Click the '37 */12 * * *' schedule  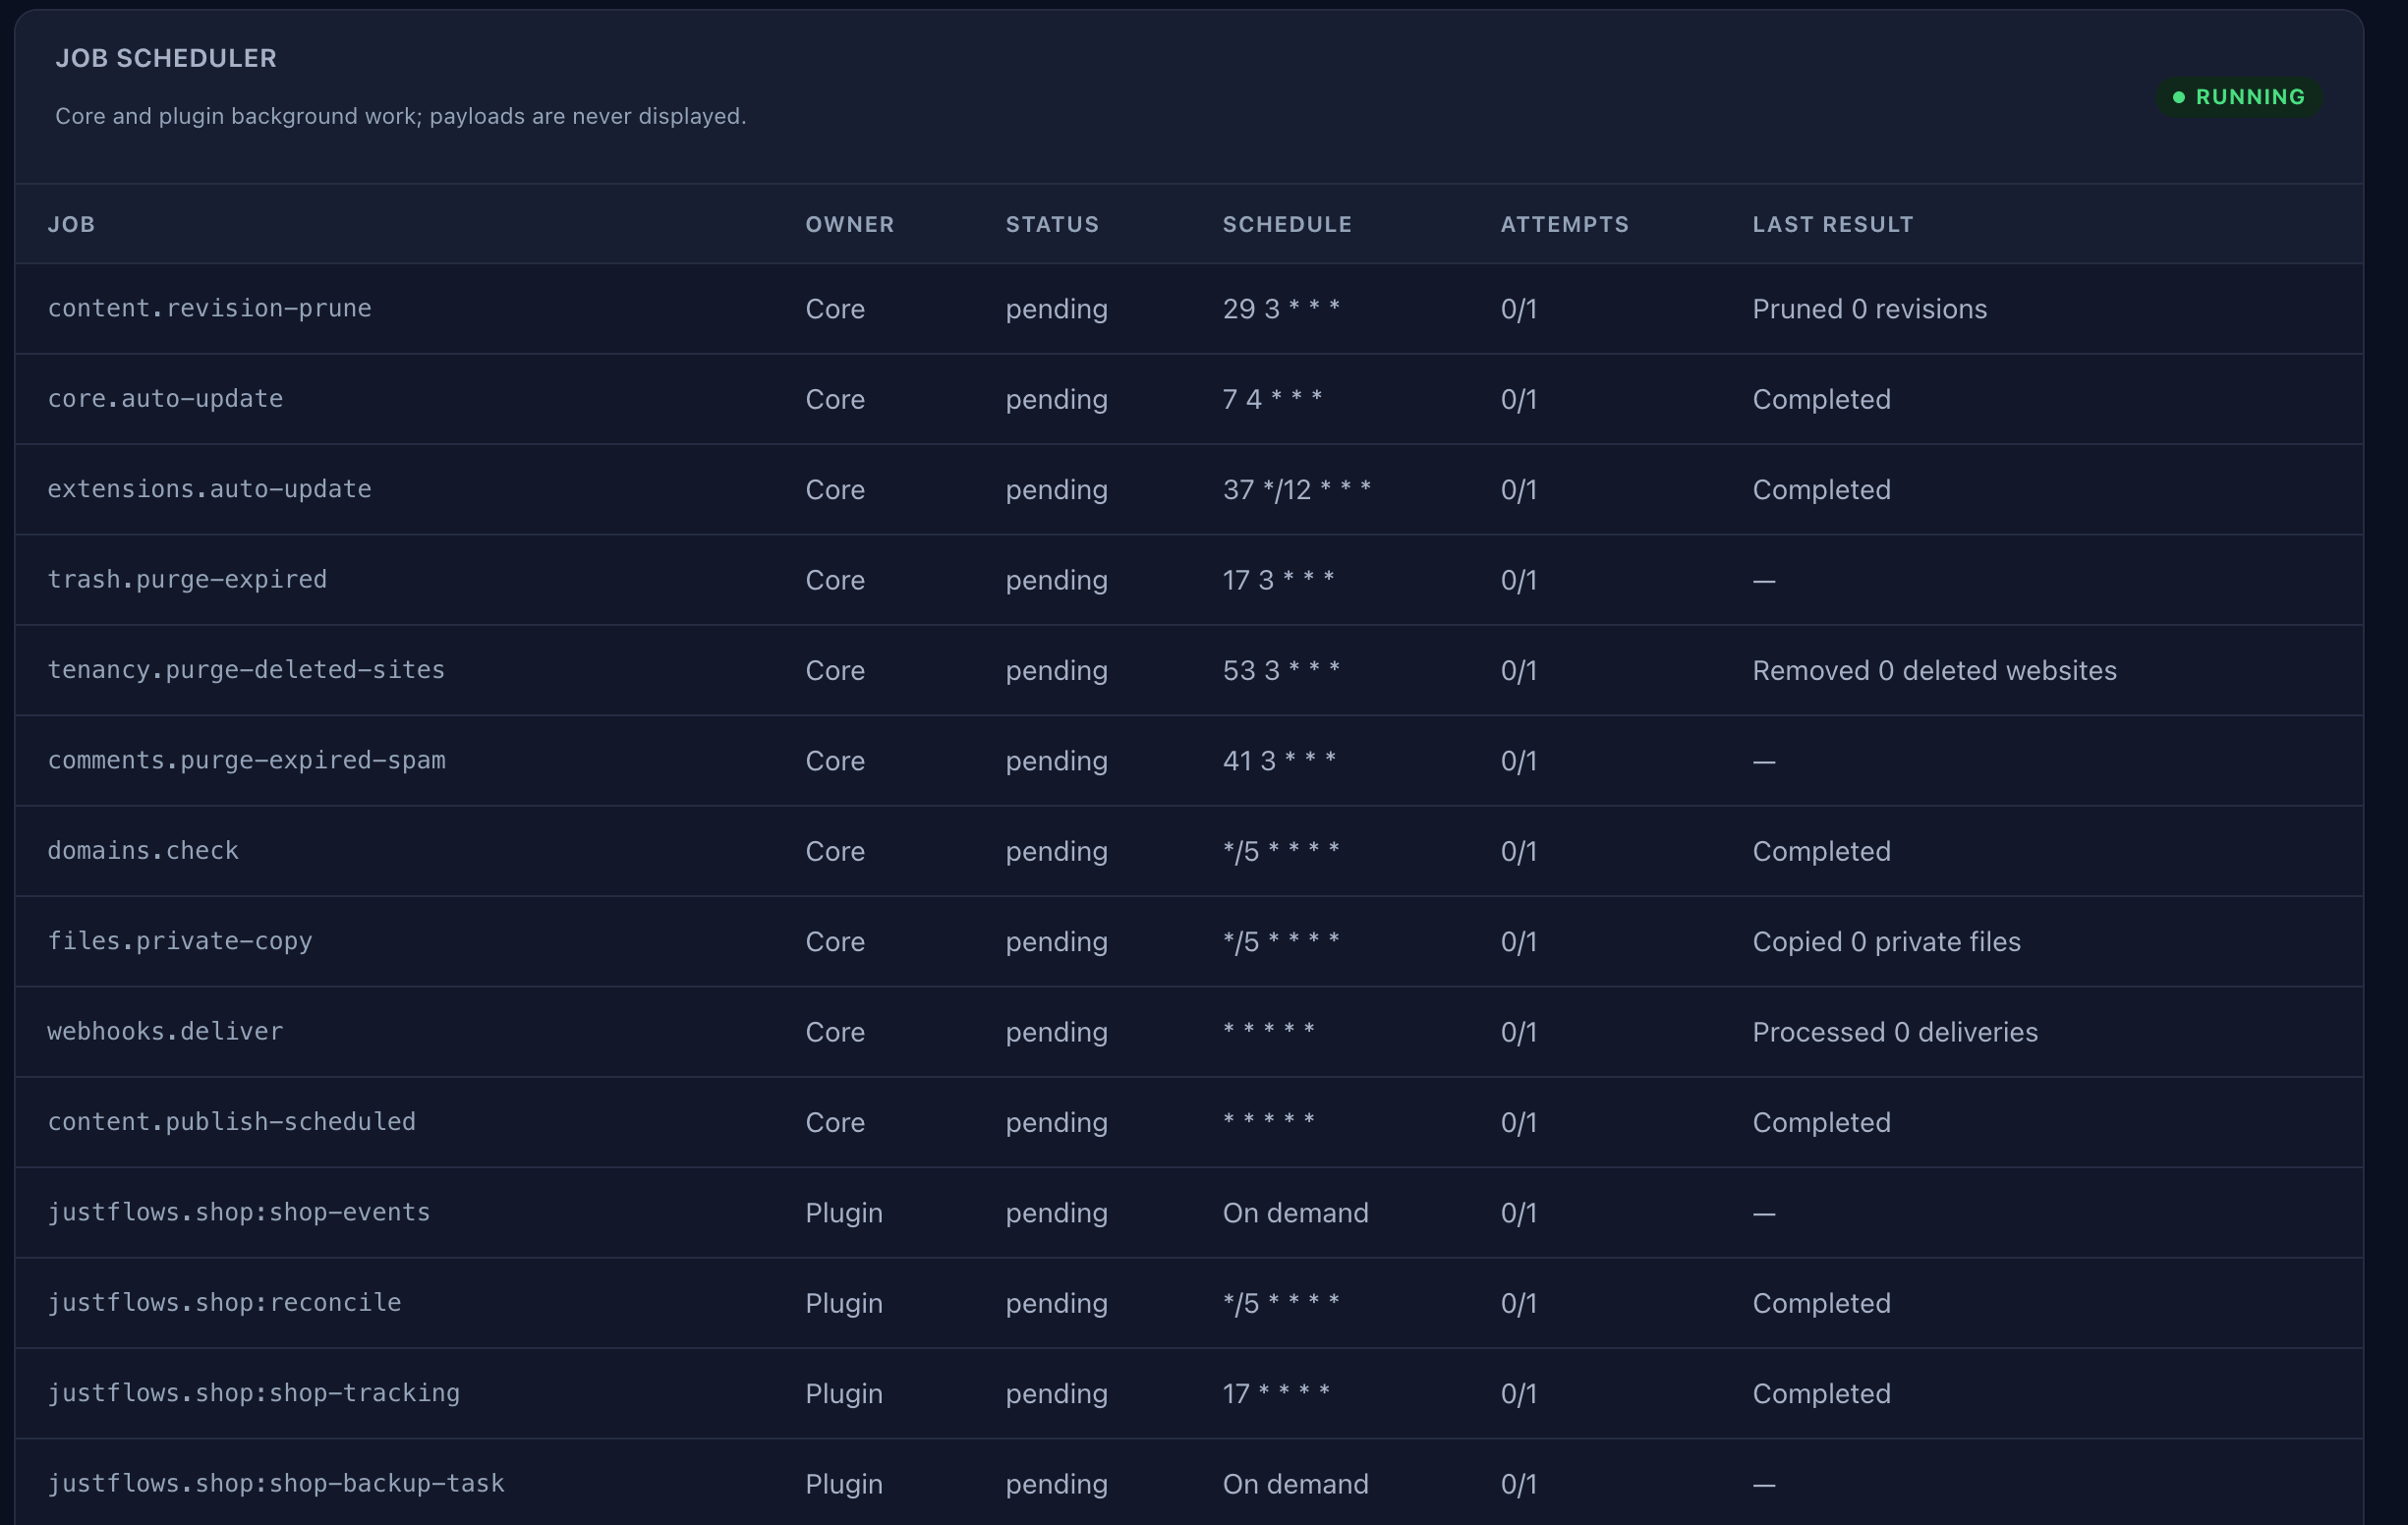point(1296,490)
